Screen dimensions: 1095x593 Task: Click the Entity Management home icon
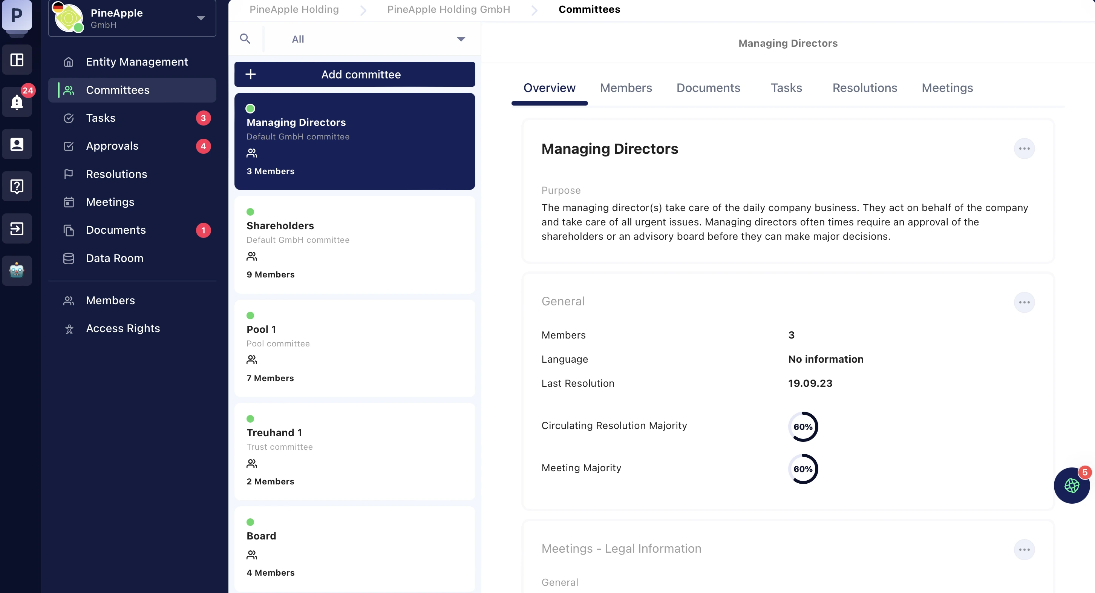69,62
